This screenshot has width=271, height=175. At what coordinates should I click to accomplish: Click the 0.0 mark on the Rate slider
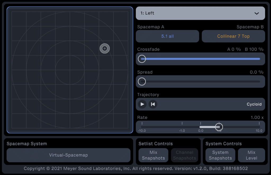pyautogui.click(x=201, y=124)
